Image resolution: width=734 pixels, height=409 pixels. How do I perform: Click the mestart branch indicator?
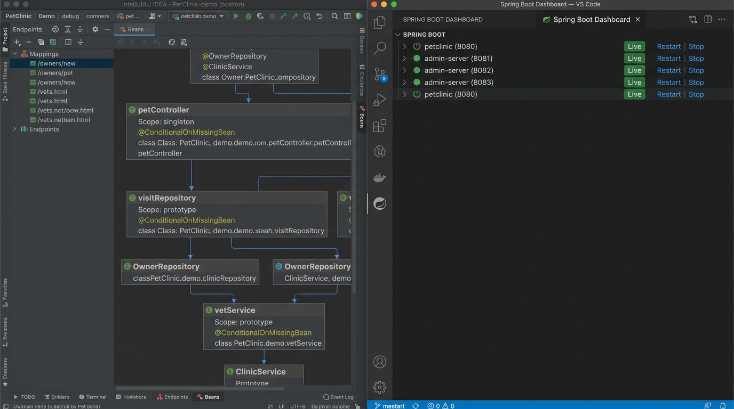click(x=390, y=406)
